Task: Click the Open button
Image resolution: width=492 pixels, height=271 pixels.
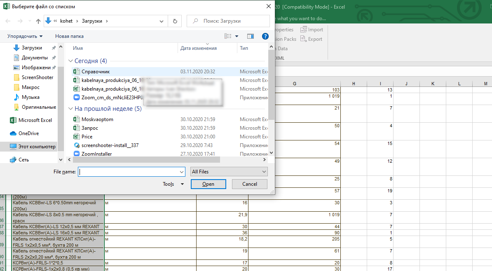Action: coord(209,184)
